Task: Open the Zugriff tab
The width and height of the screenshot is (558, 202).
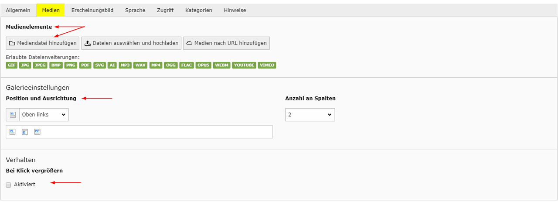Action: pyautogui.click(x=165, y=10)
